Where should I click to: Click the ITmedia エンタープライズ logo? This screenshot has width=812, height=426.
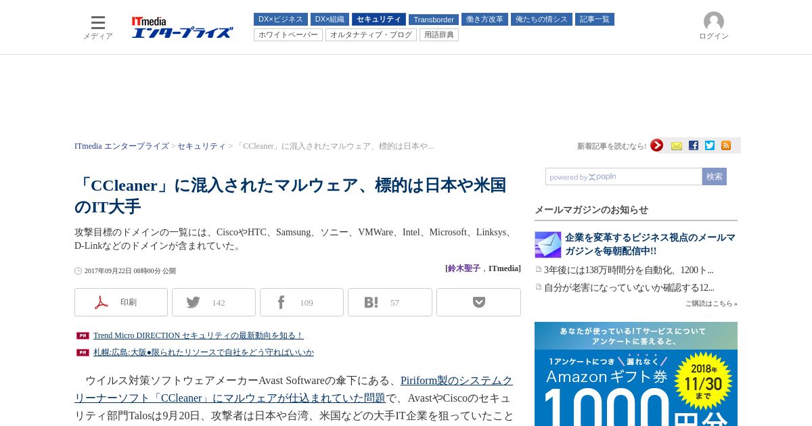(x=182, y=28)
